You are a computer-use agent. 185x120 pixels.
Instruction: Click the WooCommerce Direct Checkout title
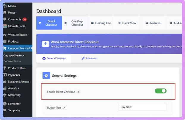coord(75,42)
